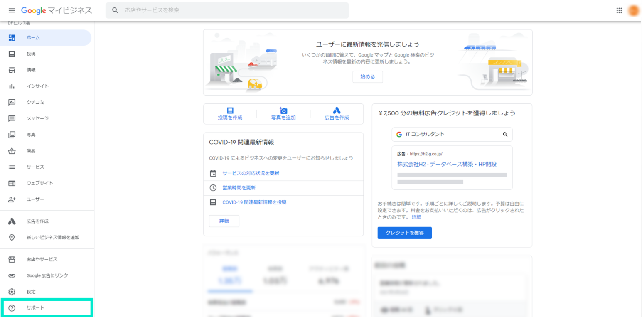The height and width of the screenshot is (317, 642).
Task: Open 営業時間を更新 link
Action: coord(239,188)
